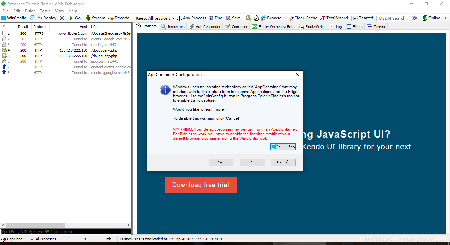Click the Go resume button
Screen dimensions: 450x245
[x=75, y=18]
